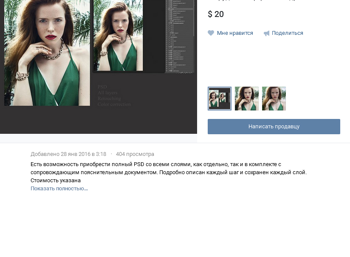Click the Поделиться link

click(287, 33)
